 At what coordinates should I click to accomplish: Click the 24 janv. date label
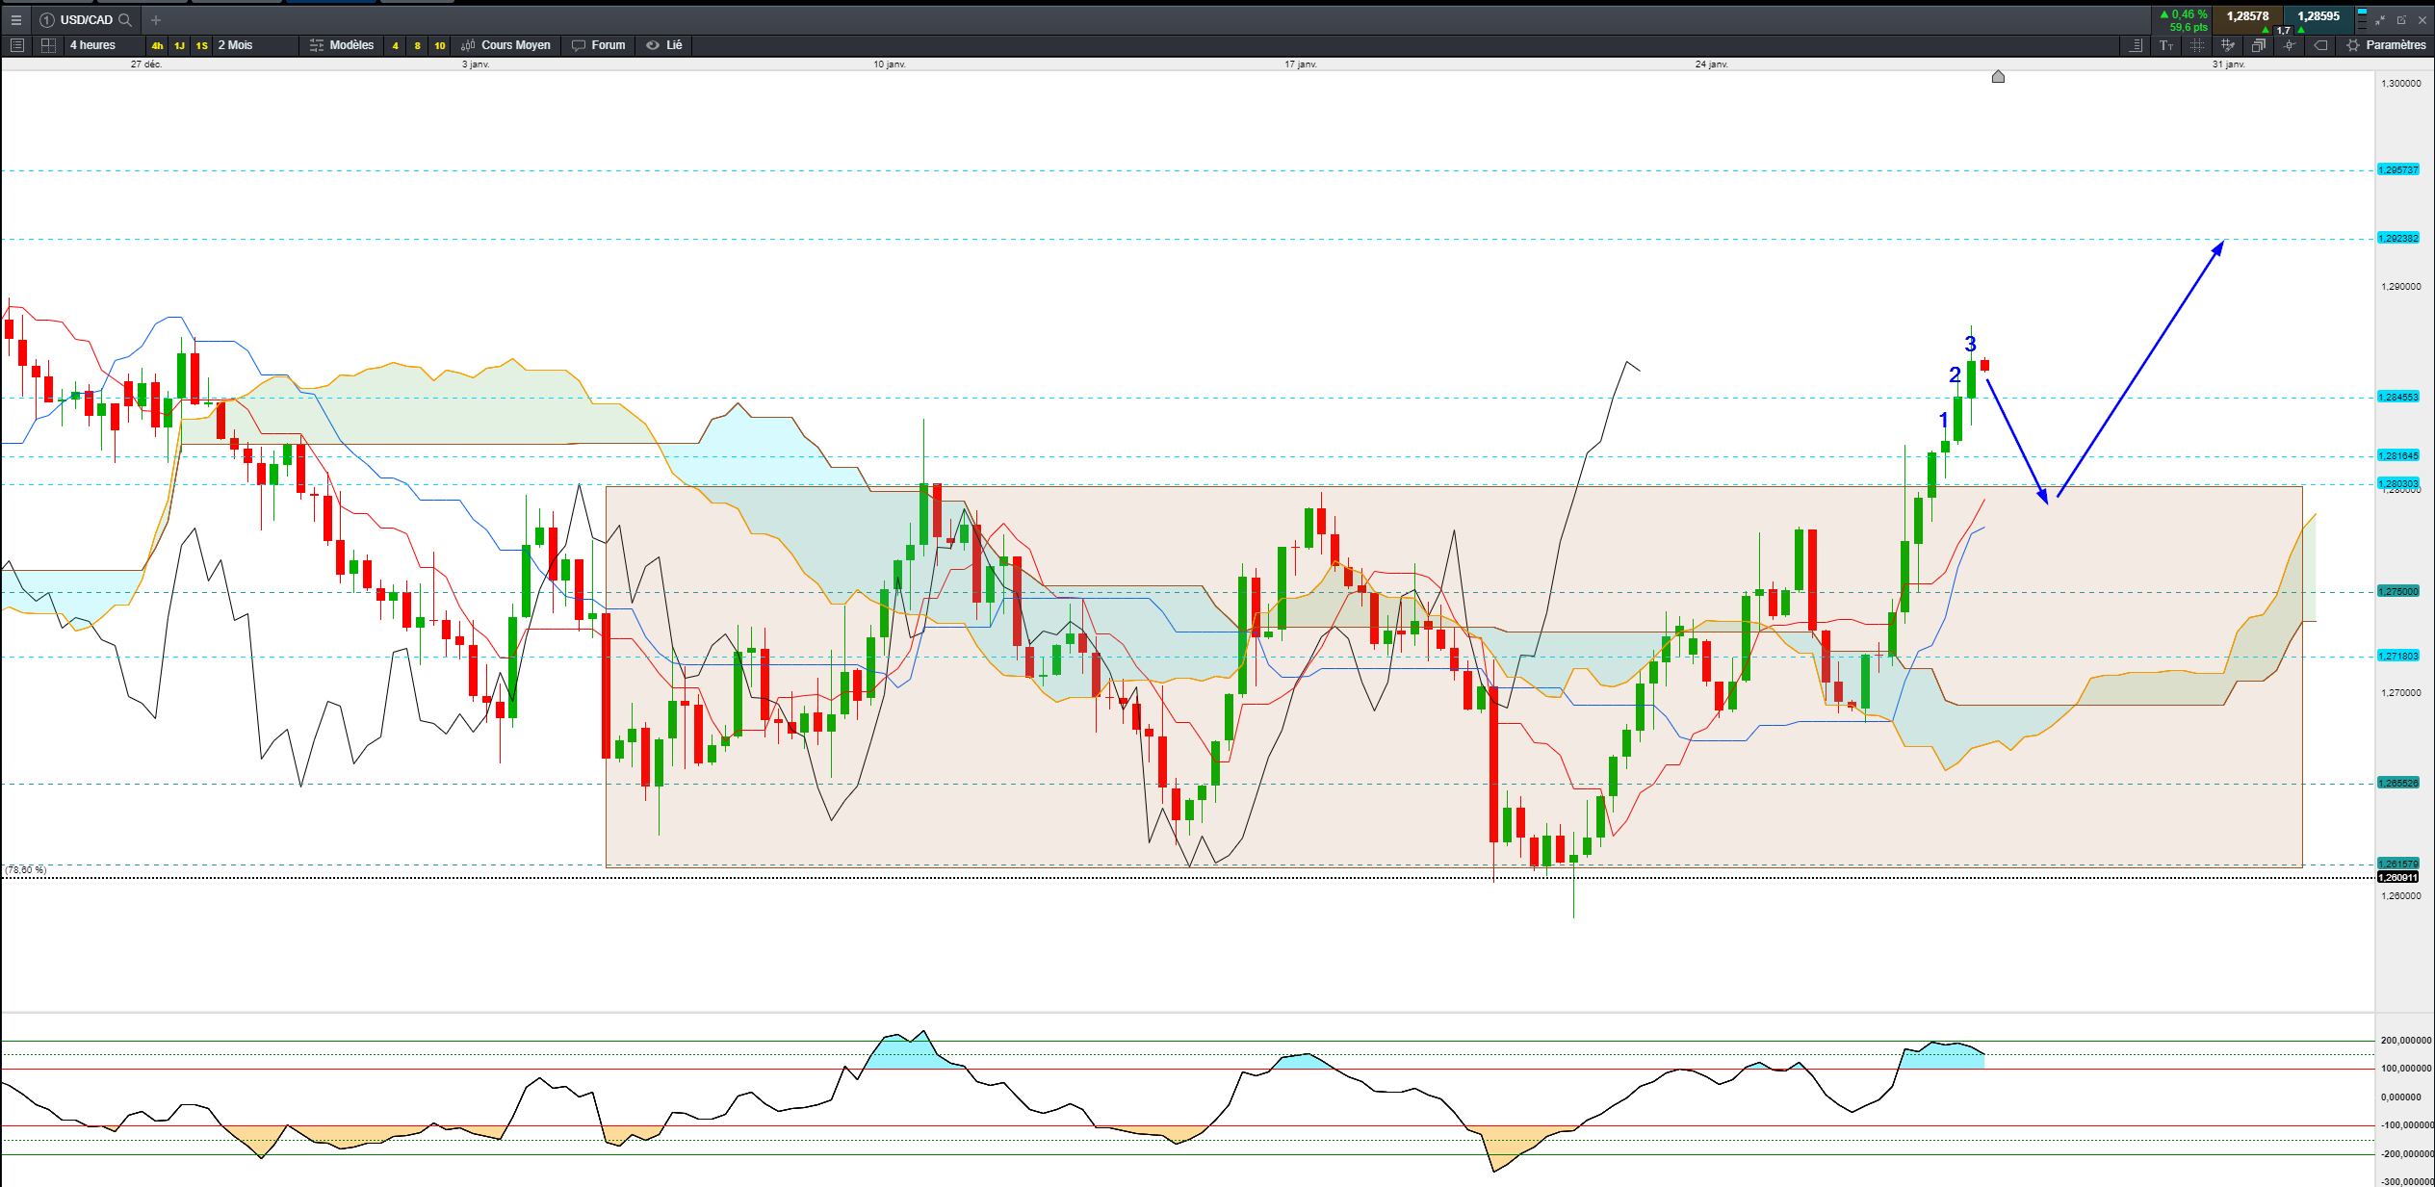pos(1711,65)
